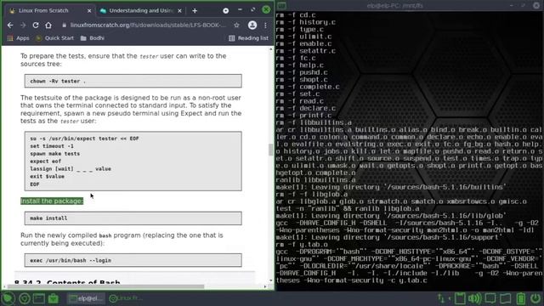
Task: Switch to the Understanding and Using tab
Action: (x=140, y=11)
